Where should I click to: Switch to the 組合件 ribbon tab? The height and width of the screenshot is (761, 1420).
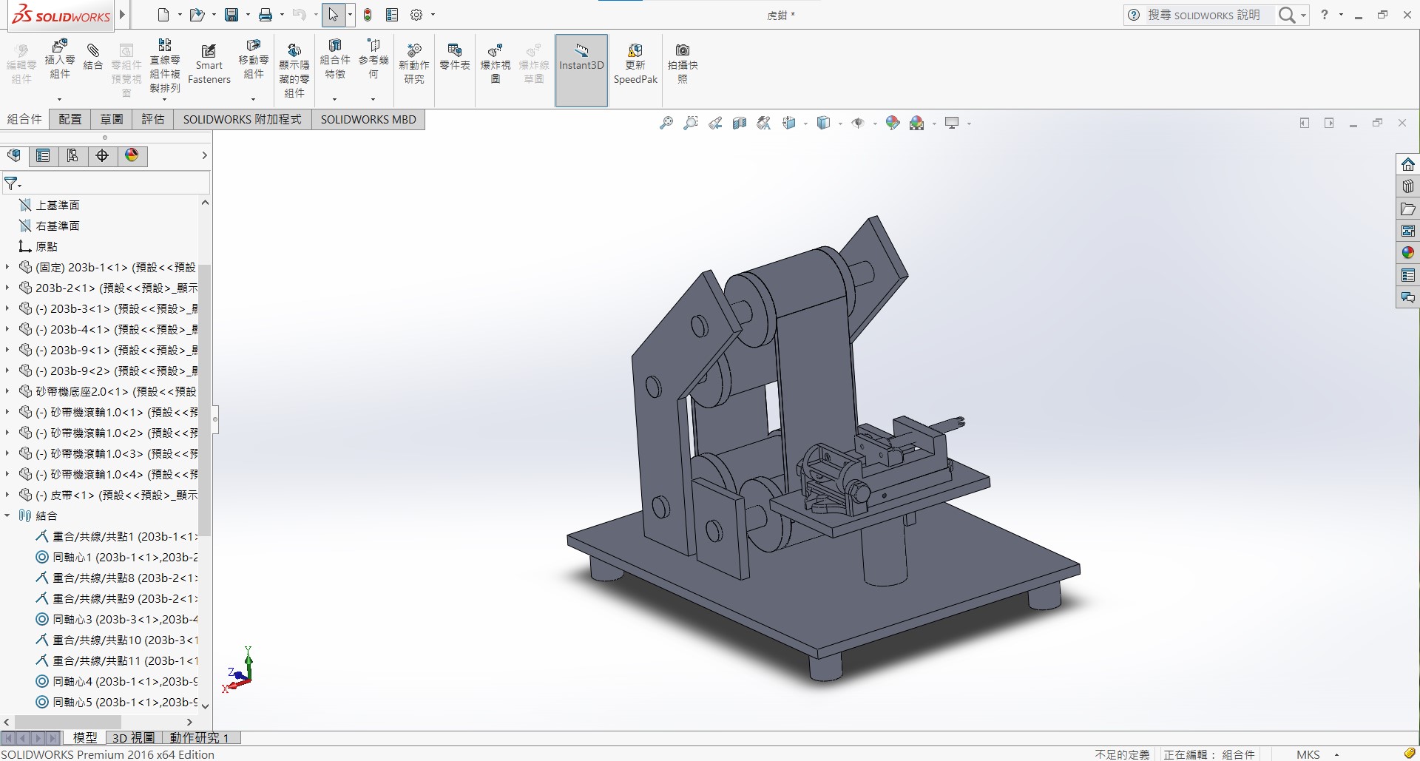click(x=24, y=119)
